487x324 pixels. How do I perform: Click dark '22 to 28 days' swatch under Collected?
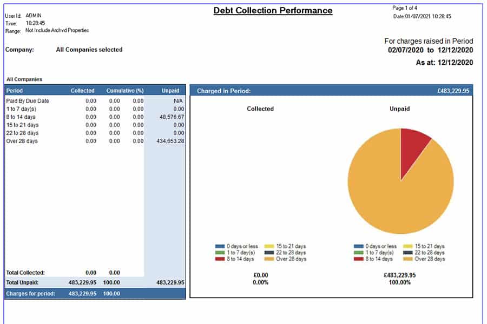click(269, 253)
